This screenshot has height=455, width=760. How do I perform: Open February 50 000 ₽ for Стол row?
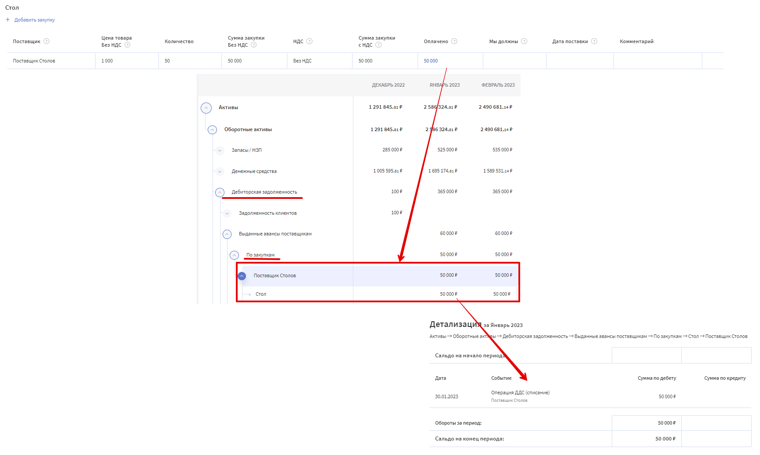click(x=502, y=294)
